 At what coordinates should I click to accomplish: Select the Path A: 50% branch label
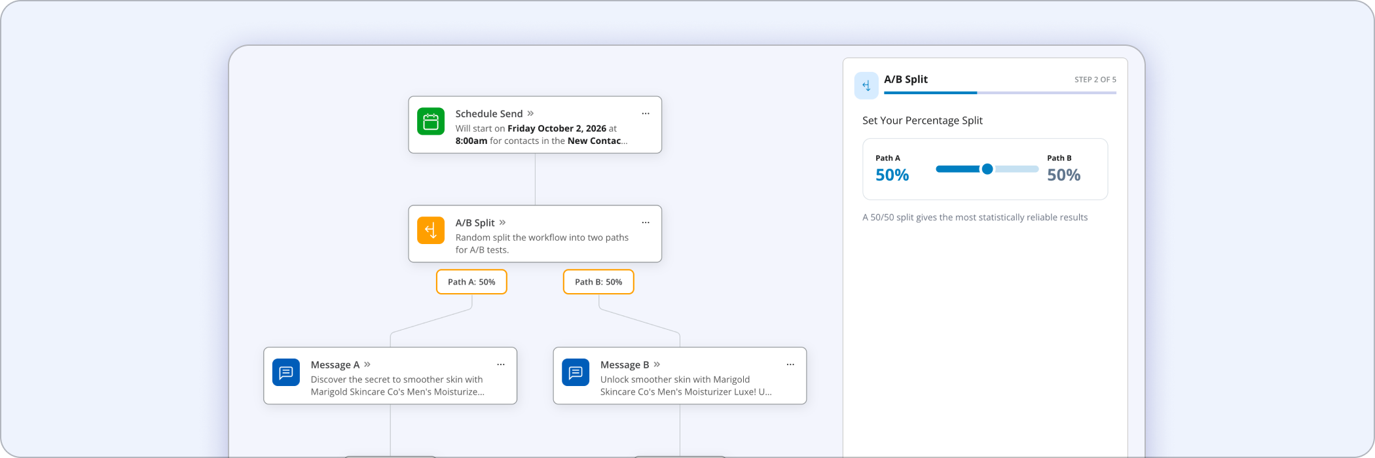[x=471, y=282]
